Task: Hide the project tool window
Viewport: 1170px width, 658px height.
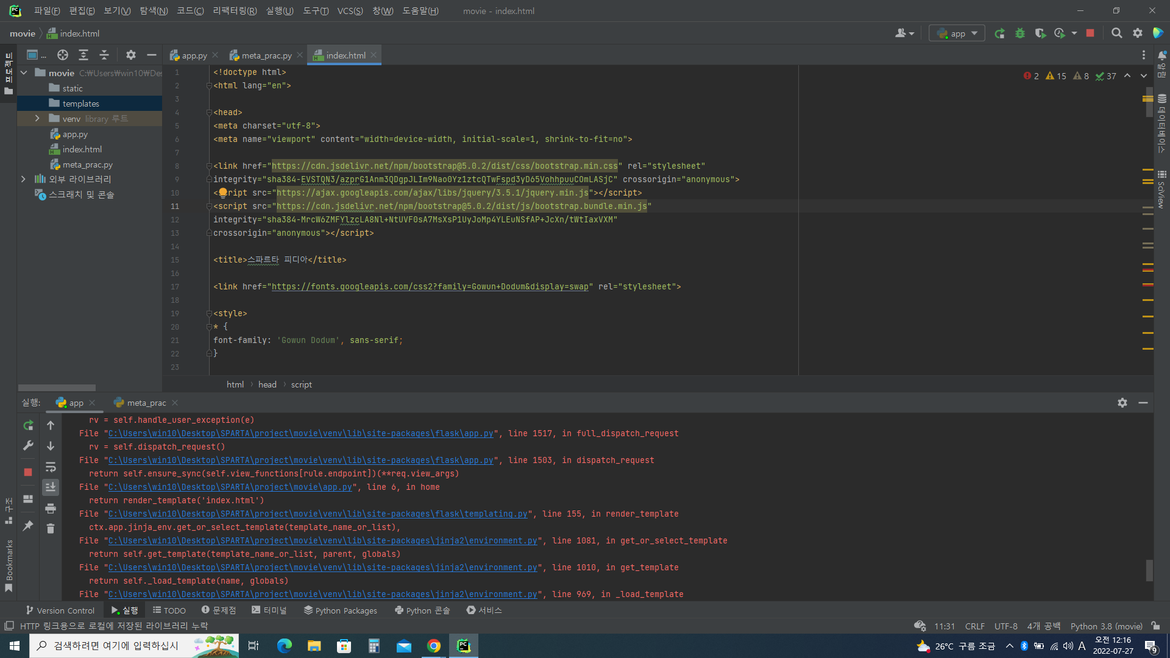Action: pos(152,55)
